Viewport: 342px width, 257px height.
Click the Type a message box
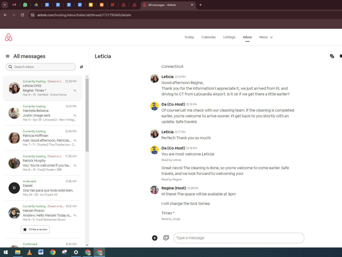pos(239,238)
